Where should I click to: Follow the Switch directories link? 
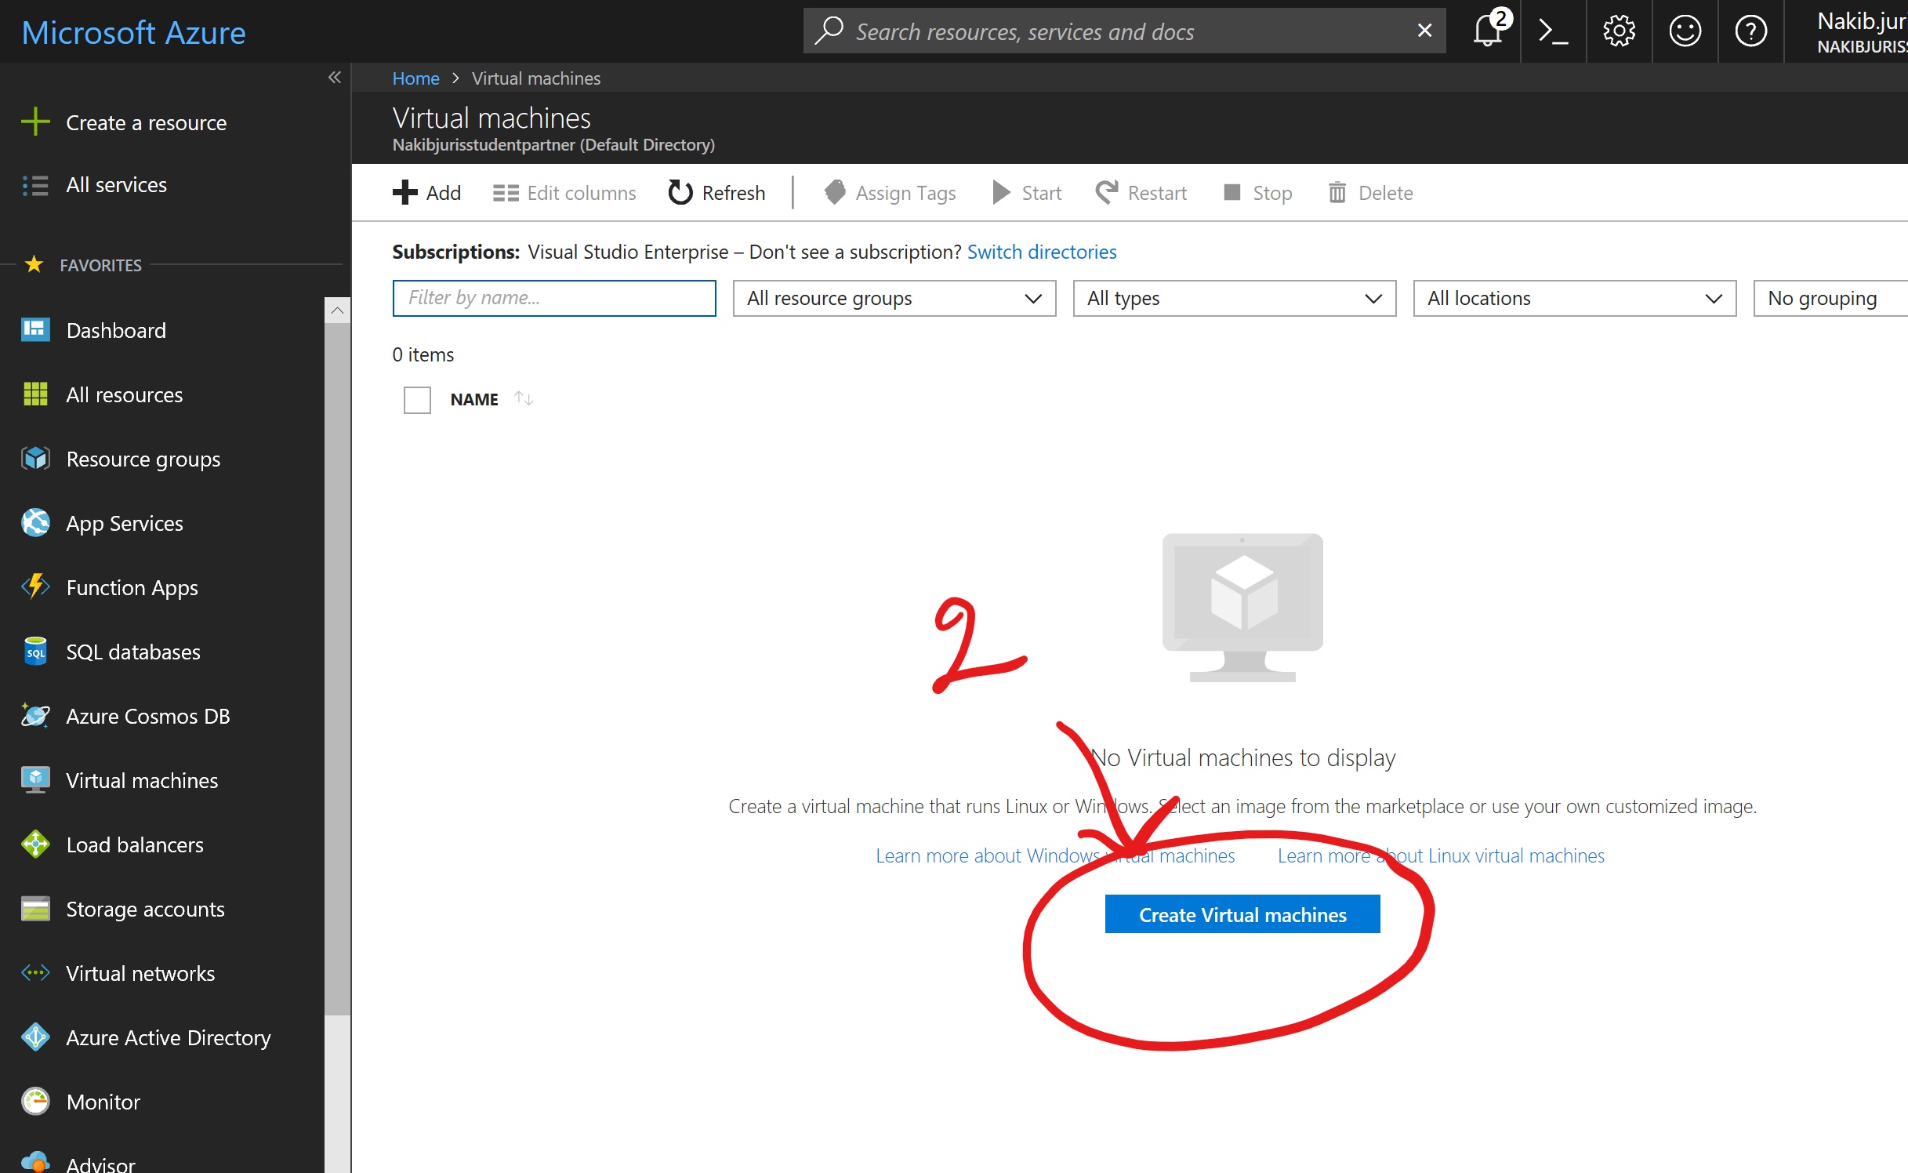coord(1041,252)
